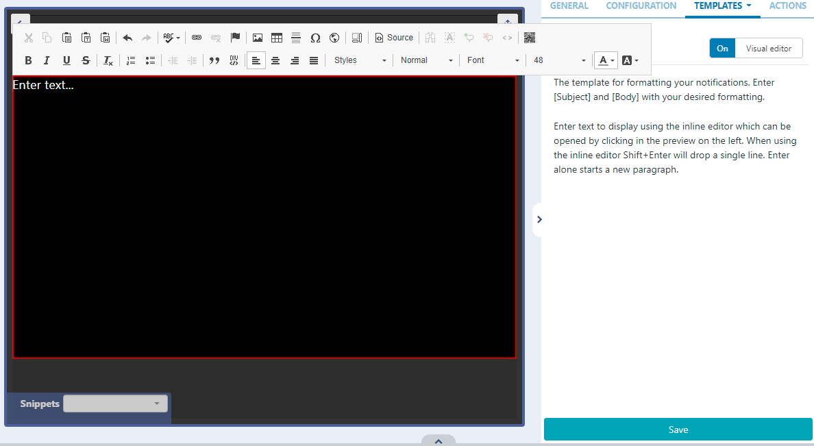Open the background color picker

click(630, 60)
